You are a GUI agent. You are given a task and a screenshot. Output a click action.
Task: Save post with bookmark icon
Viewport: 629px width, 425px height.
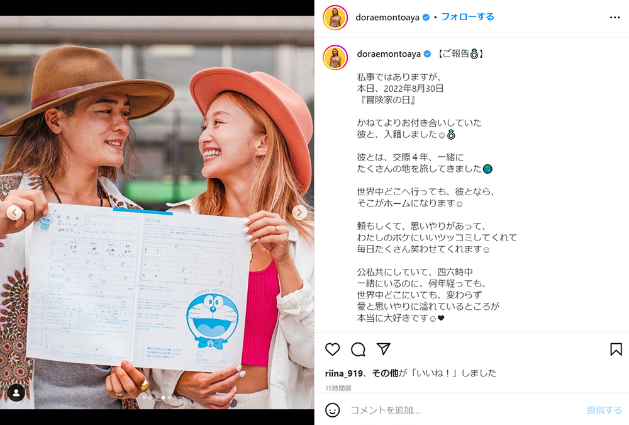[x=616, y=349]
